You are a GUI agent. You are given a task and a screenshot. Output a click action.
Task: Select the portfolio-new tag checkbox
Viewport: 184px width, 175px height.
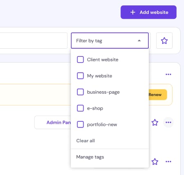tap(80, 124)
